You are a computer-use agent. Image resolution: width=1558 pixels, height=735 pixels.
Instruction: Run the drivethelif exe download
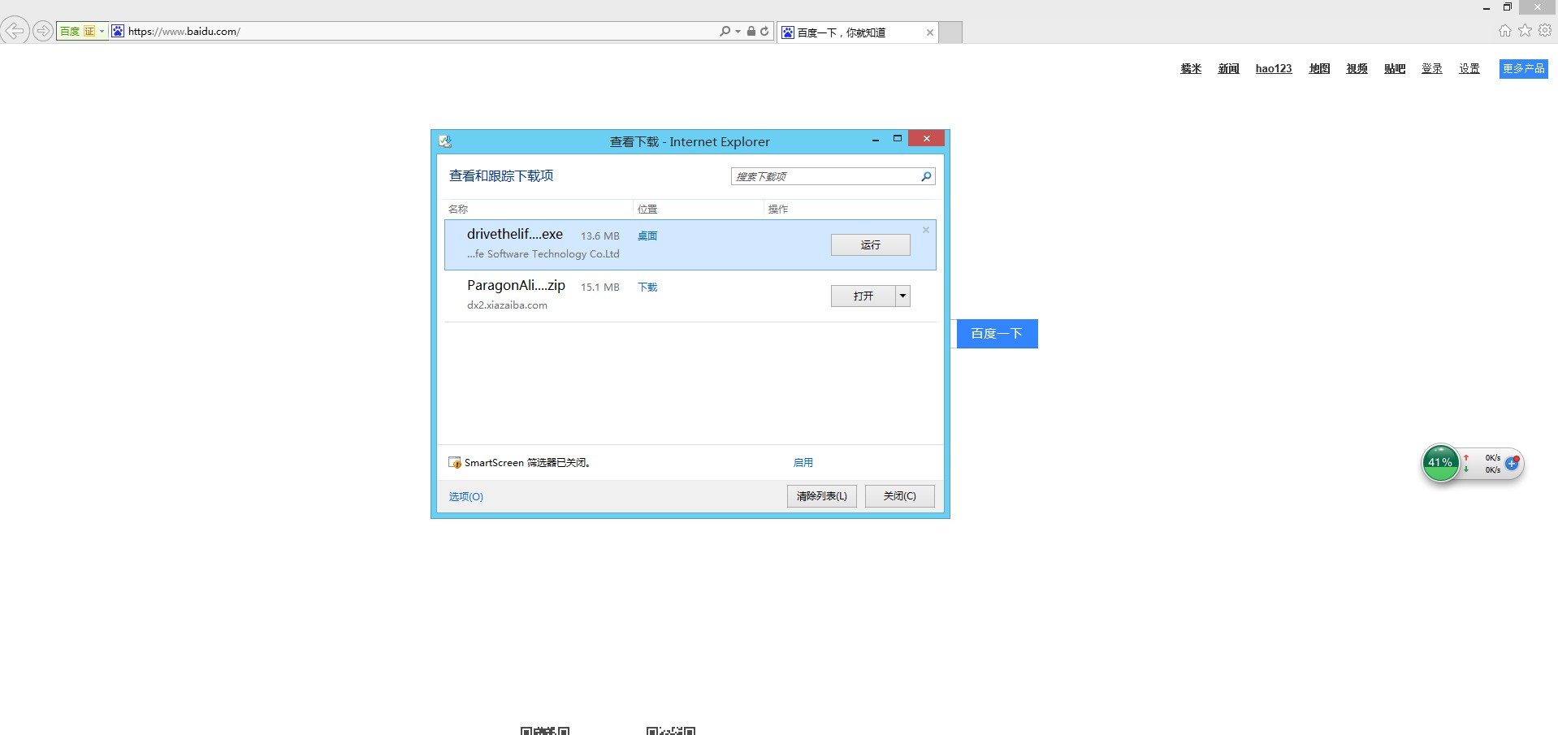click(x=870, y=244)
